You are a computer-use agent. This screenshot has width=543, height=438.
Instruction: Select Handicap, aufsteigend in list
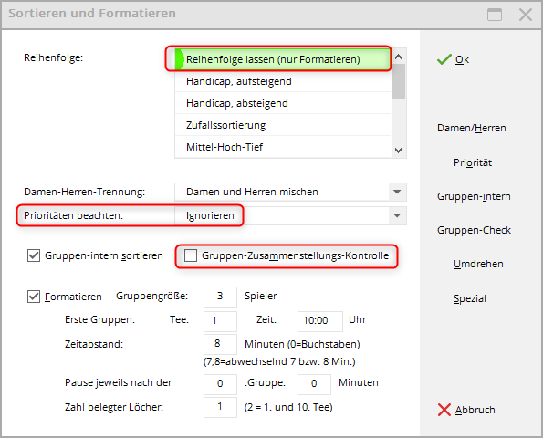coord(283,81)
